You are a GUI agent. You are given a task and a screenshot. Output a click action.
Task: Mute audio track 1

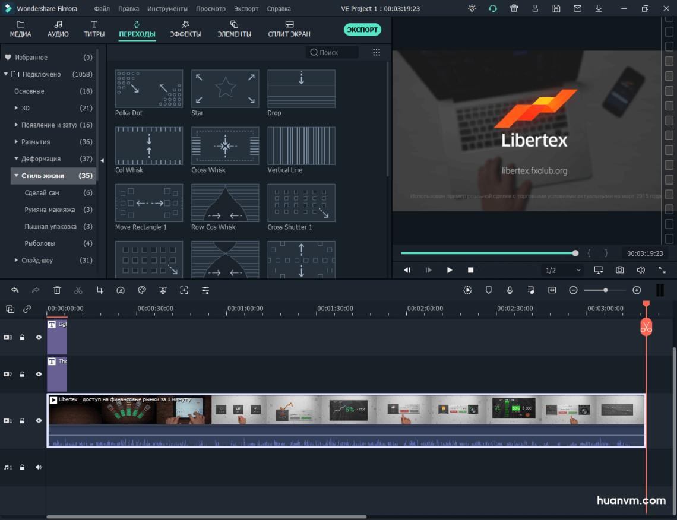pyautogui.click(x=39, y=467)
